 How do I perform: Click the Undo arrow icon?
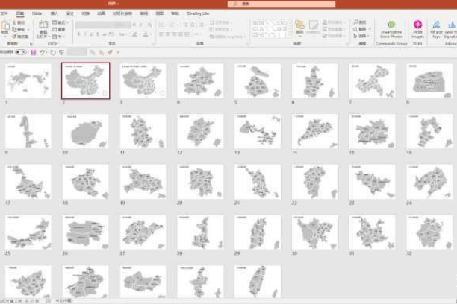tap(43, 52)
